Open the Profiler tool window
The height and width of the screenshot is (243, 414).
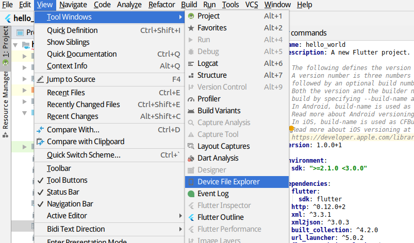[209, 99]
